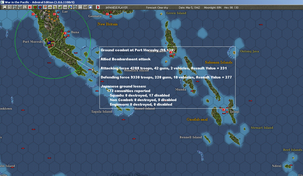Click the orange flag toolbar icon
Viewport: 303px width, 176px height.
(45, 7)
